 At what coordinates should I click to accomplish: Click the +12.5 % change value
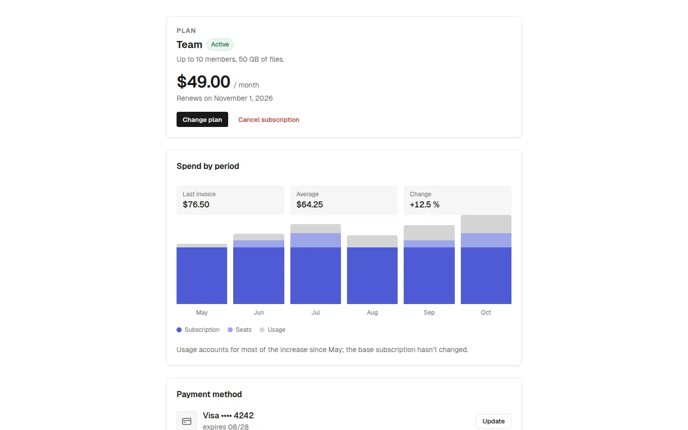(424, 204)
